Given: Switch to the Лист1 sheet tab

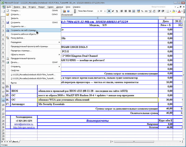Looking at the screenshot, I should pyautogui.click(x=16, y=141).
